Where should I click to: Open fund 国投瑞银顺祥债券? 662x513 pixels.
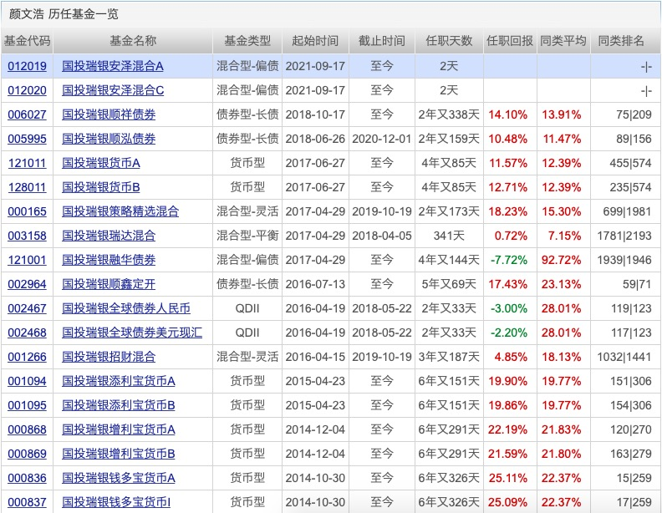click(109, 114)
